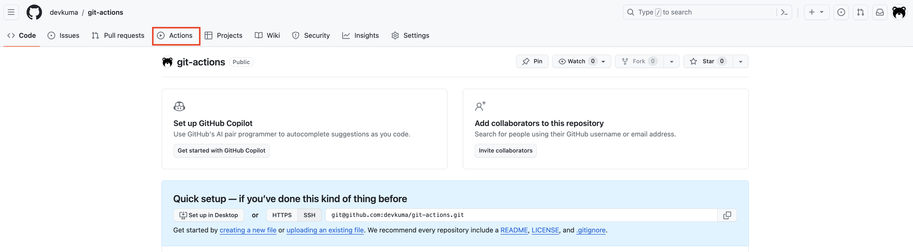Open the Security tab
Viewport: 913px width, 252px height.
[311, 35]
